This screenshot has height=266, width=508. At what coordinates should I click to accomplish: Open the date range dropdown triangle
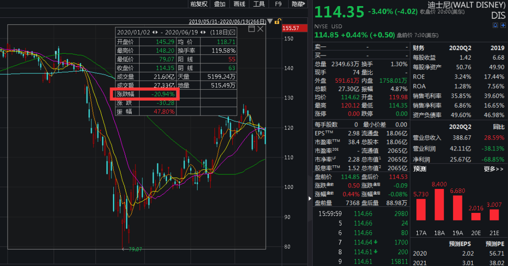point(270,22)
